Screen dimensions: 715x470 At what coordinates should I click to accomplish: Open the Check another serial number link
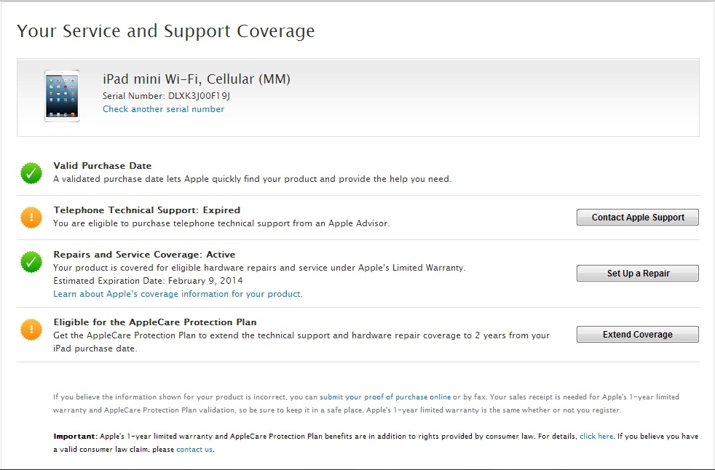tap(163, 109)
